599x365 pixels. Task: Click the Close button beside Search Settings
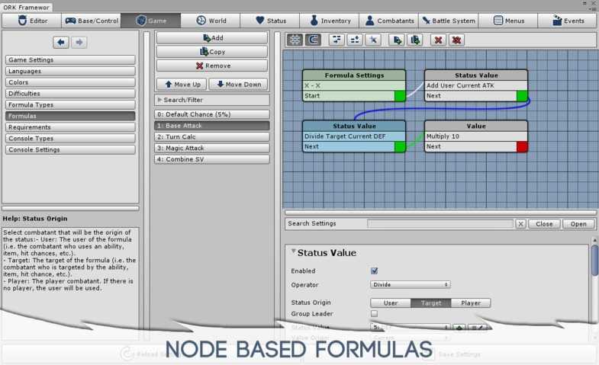(x=544, y=224)
